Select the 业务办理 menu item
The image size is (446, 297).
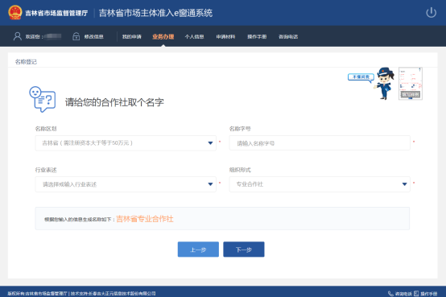click(x=163, y=37)
